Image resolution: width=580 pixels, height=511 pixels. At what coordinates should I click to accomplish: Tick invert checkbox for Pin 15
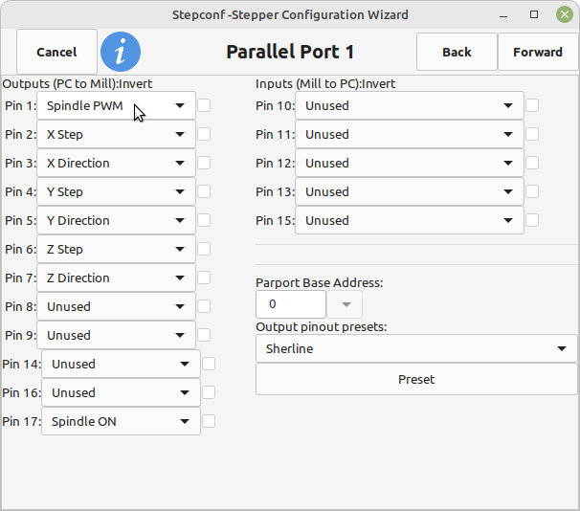[532, 220]
